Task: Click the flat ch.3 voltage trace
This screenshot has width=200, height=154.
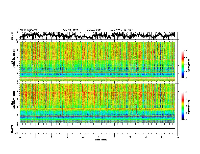Action: tap(97, 129)
